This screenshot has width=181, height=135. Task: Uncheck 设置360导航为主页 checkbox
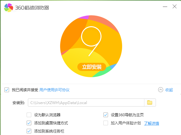pos(106,115)
